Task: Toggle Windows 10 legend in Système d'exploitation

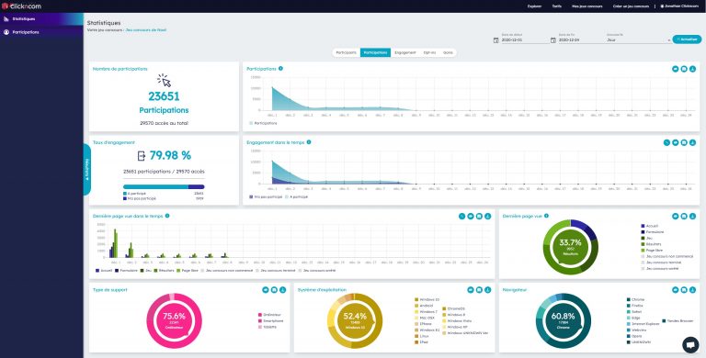Action: [x=427, y=299]
